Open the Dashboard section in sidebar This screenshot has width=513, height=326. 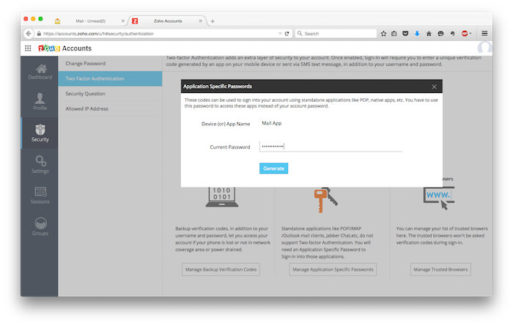40,72
